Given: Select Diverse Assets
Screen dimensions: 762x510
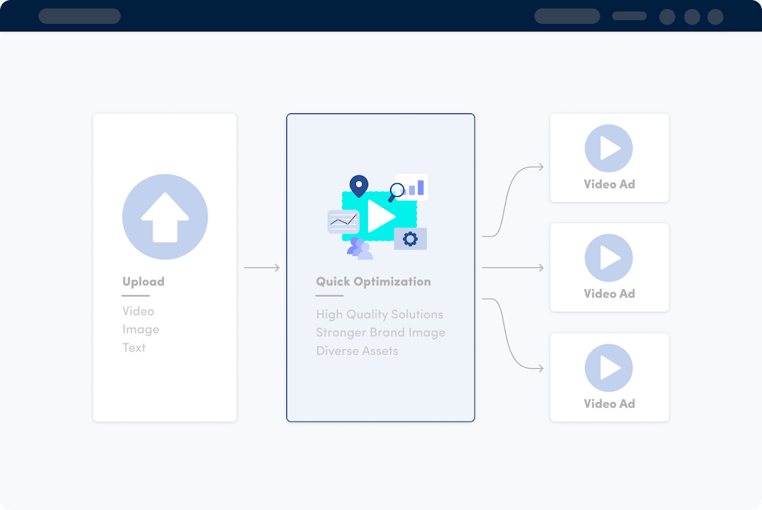Looking at the screenshot, I should pos(357,351).
